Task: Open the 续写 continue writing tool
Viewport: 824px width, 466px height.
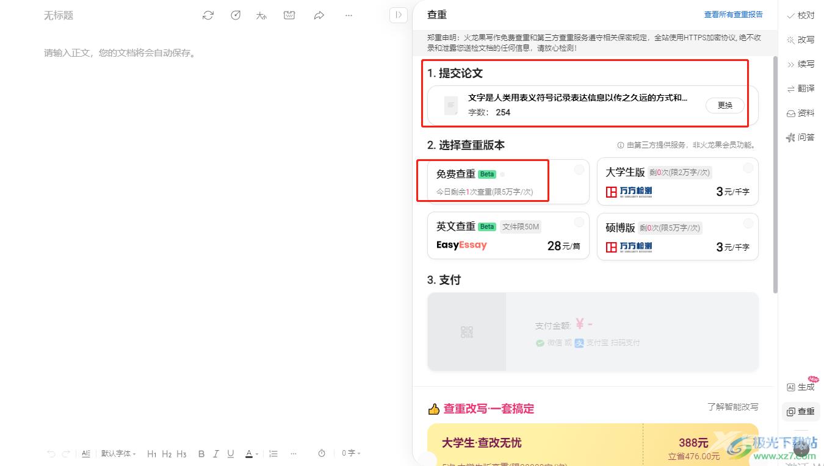Action: pyautogui.click(x=801, y=64)
